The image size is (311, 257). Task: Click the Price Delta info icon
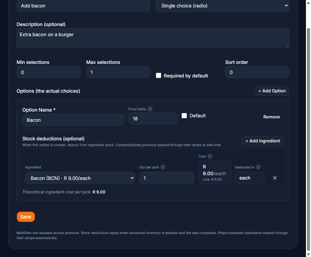coord(150,109)
